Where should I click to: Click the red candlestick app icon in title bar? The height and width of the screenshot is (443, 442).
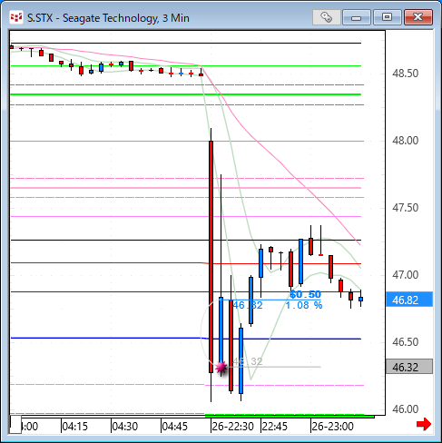tap(16, 17)
